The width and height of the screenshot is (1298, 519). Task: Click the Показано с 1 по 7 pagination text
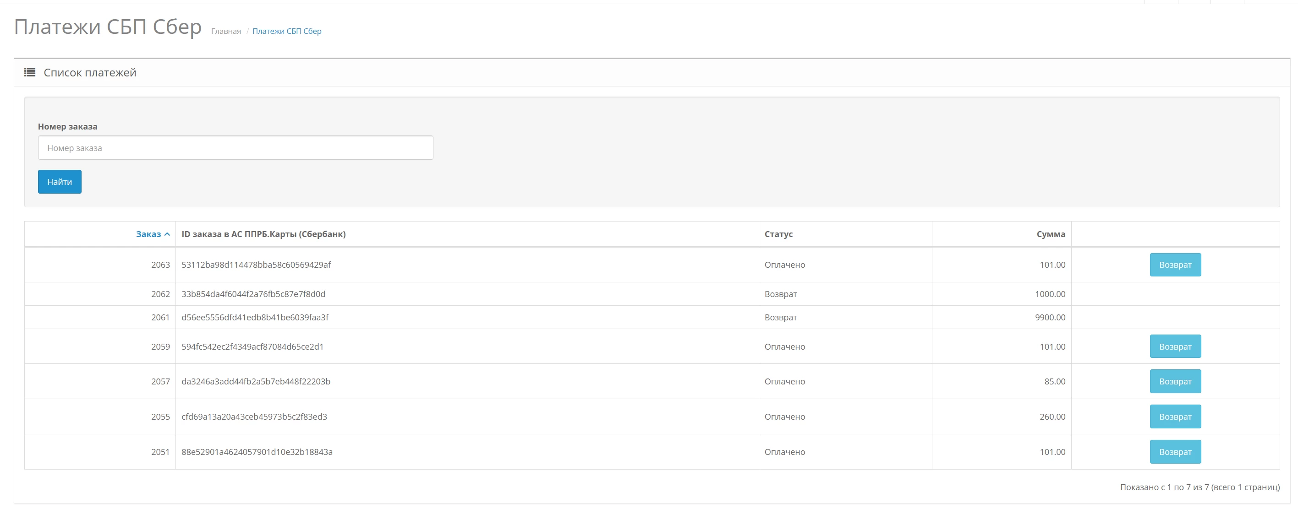tap(1200, 487)
